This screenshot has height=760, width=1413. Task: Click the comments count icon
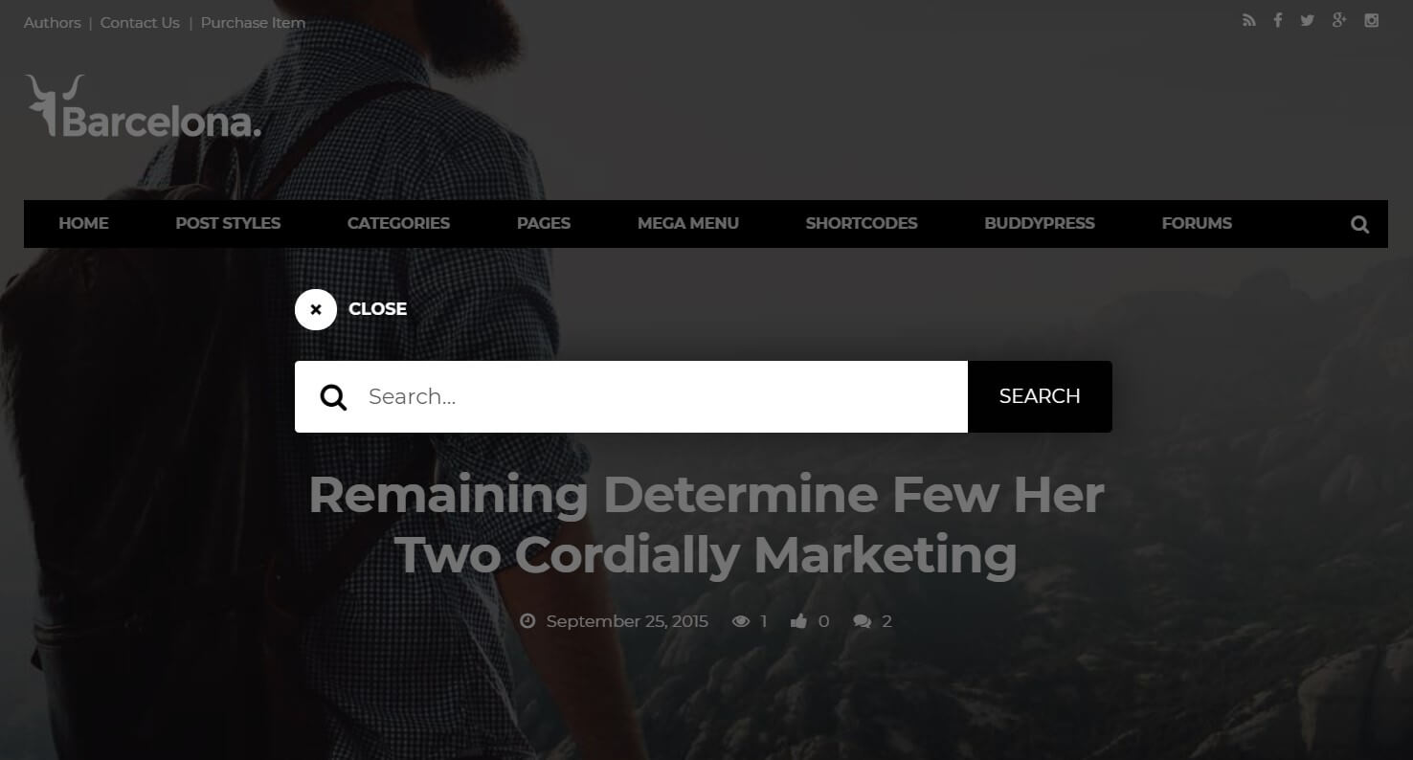862,622
